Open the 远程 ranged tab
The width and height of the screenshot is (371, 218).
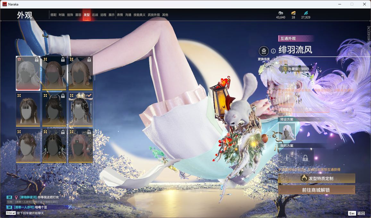click(x=103, y=15)
